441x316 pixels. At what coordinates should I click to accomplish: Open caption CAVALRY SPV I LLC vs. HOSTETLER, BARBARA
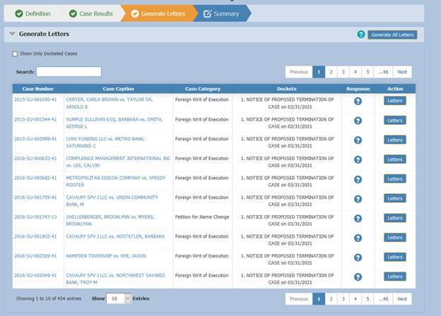115,236
